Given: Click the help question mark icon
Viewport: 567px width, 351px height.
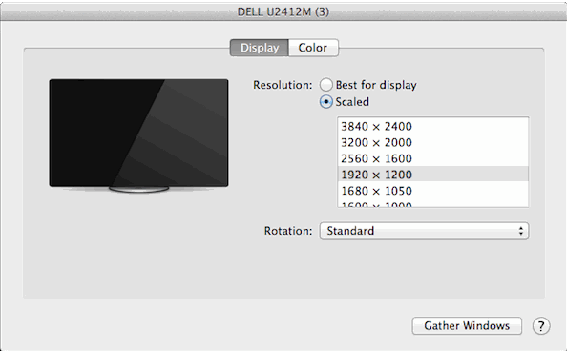Looking at the screenshot, I should pyautogui.click(x=541, y=326).
